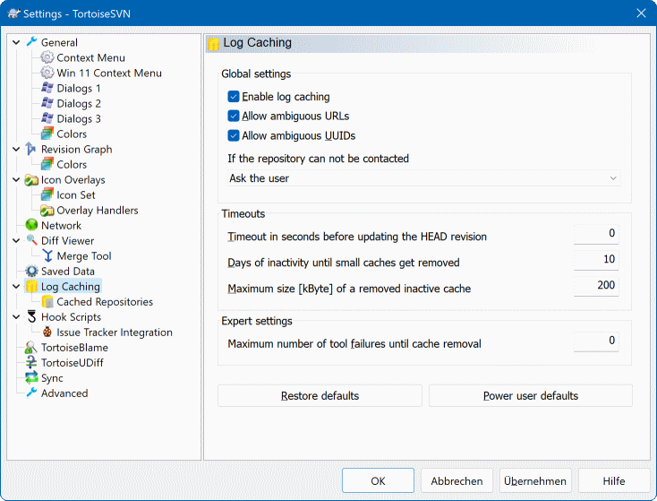This screenshot has width=657, height=501.
Task: Select Context Menu settings page
Action: coord(91,57)
